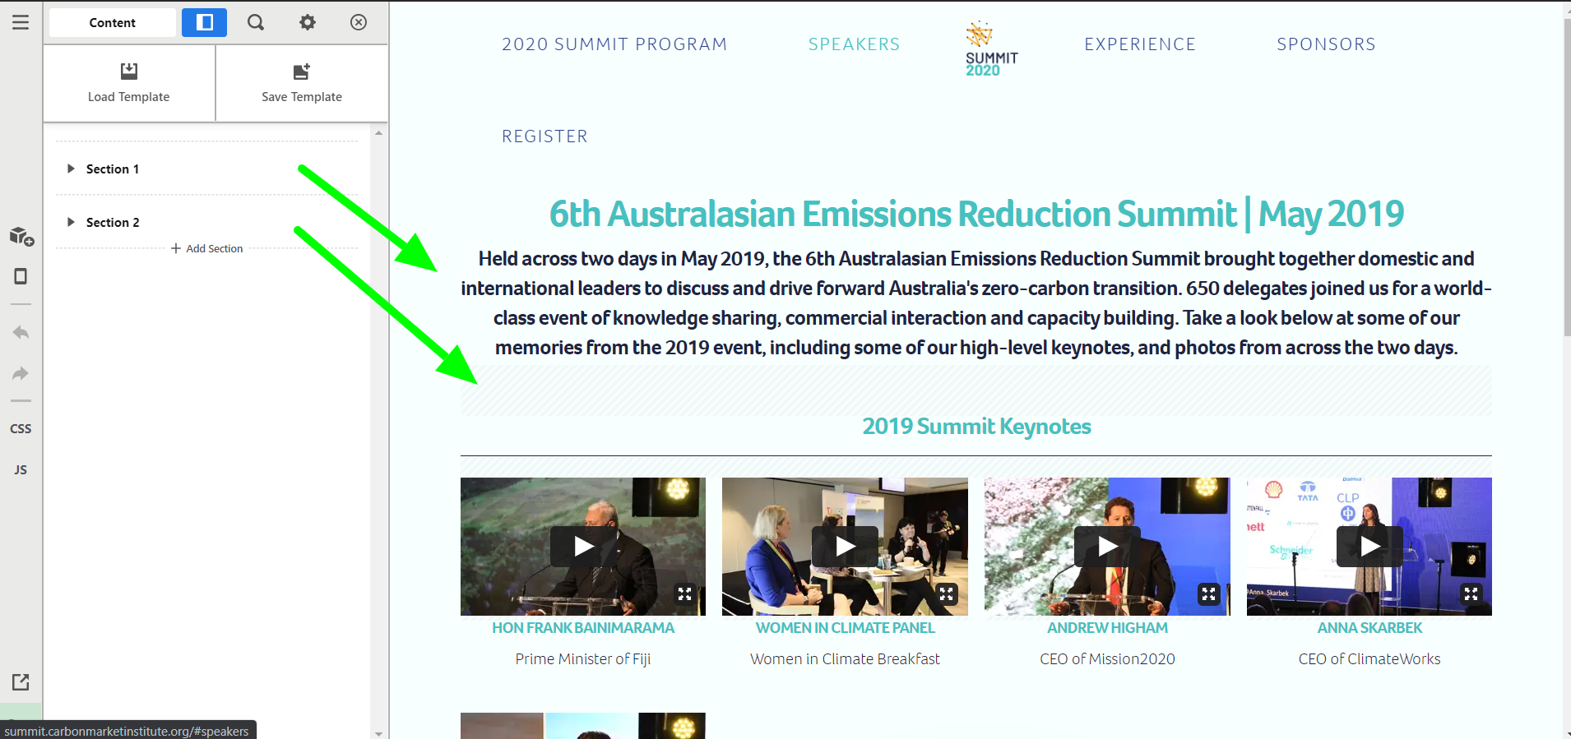This screenshot has height=739, width=1571.
Task: Expand the Anna Skarbek video to fullscreen
Action: [x=1471, y=594]
